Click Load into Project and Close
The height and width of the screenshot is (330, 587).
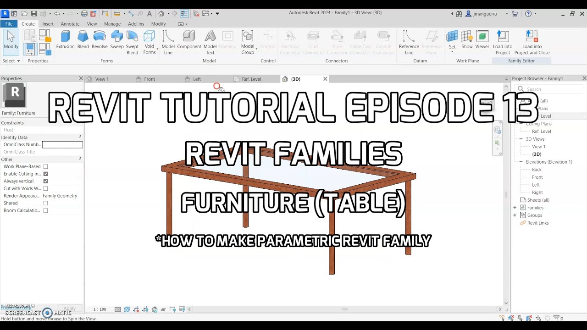pos(532,42)
